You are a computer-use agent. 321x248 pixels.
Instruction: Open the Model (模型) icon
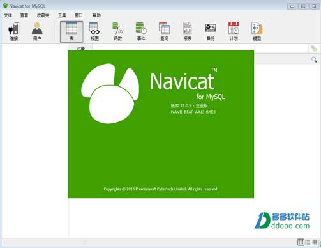tap(257, 31)
